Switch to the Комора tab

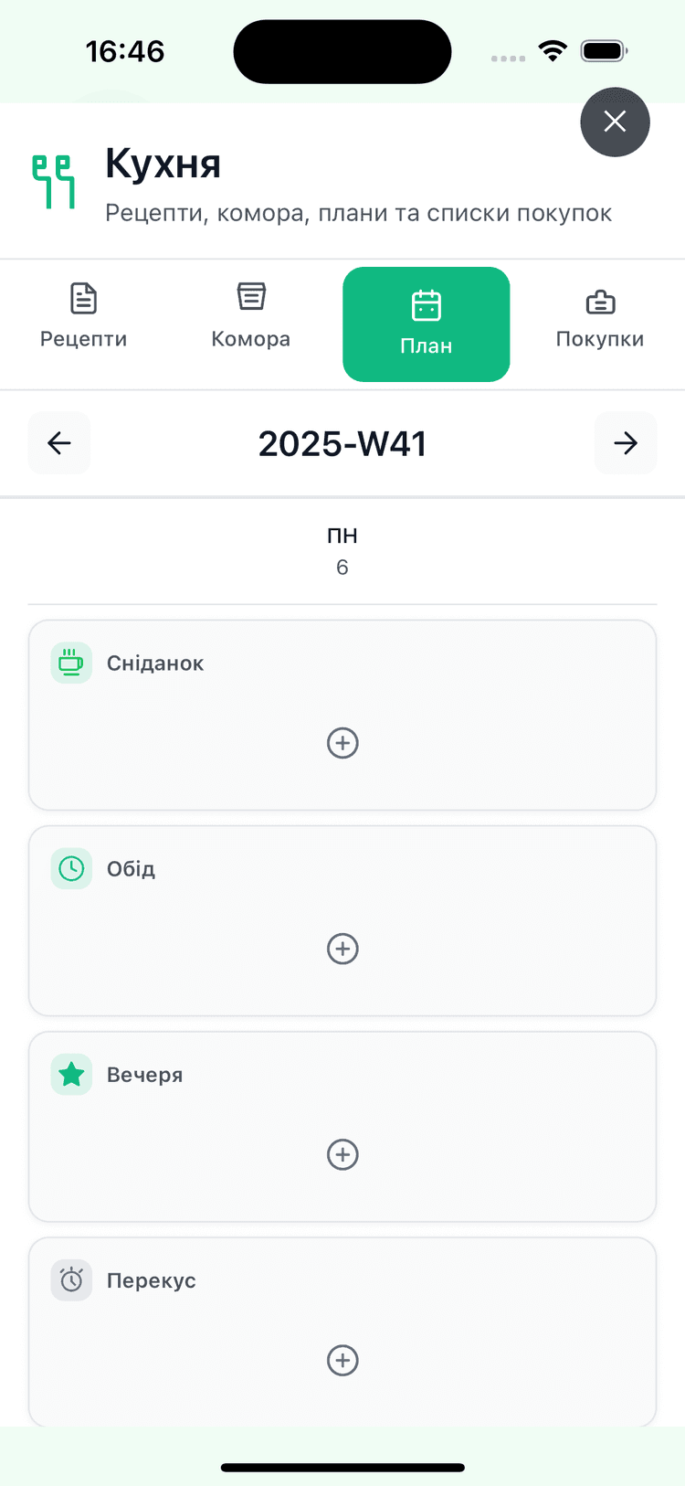tap(251, 315)
